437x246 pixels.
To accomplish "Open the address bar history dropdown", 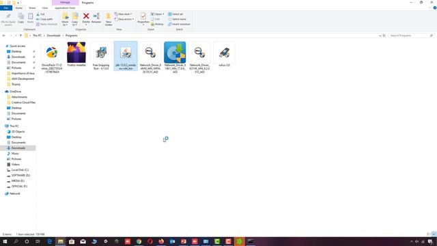I will [x=380, y=36].
